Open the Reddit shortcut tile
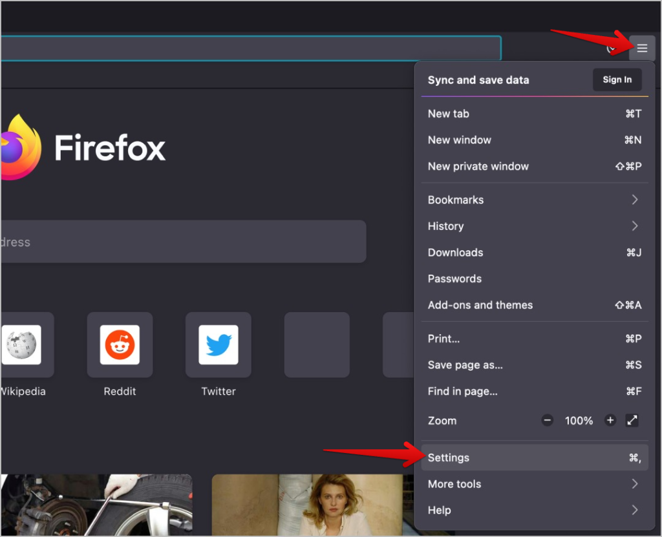The image size is (662, 537). tap(120, 345)
